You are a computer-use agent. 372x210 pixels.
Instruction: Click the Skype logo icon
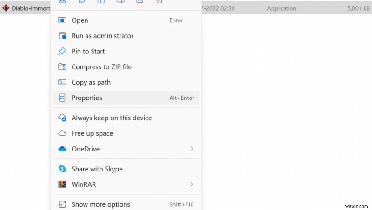click(62, 169)
